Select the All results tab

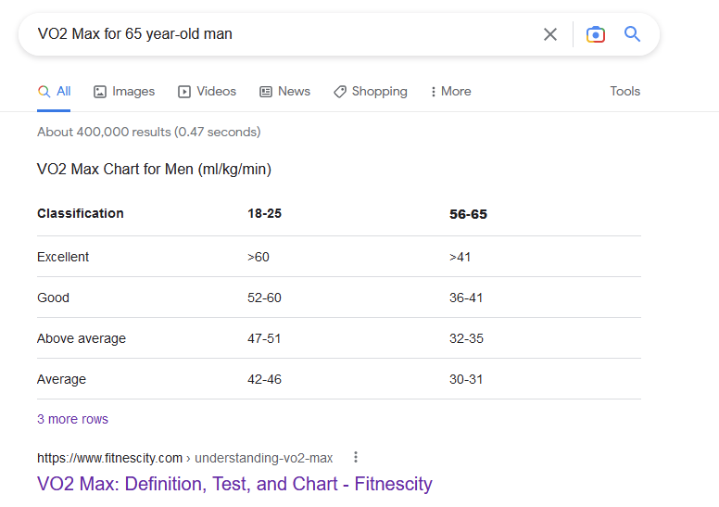(x=54, y=92)
